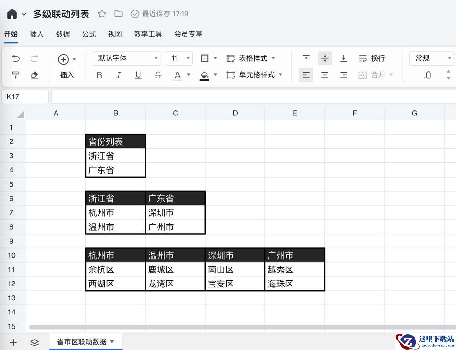Image resolution: width=456 pixels, height=350 pixels.
Task: Toggle italic text style
Action: coord(119,75)
